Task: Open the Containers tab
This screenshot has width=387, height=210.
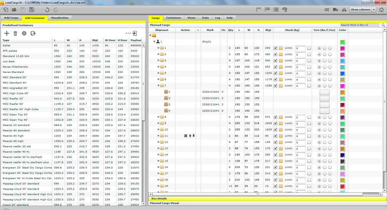Action: 173,18
